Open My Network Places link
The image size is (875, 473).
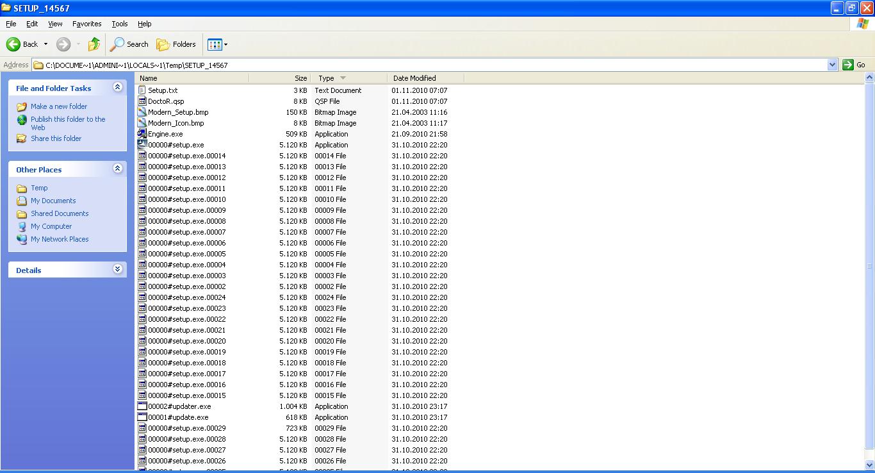pyautogui.click(x=60, y=239)
